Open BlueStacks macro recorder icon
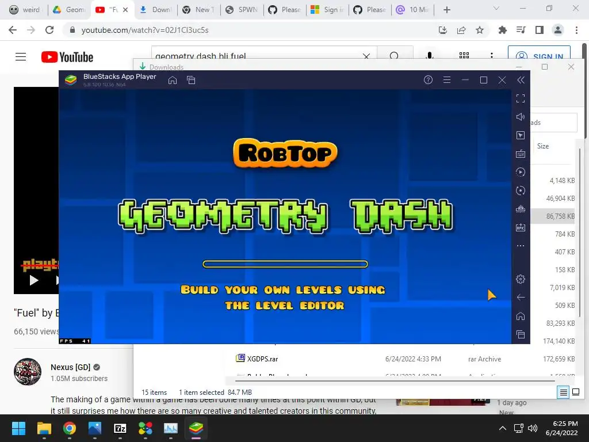589x442 pixels. click(x=521, y=172)
